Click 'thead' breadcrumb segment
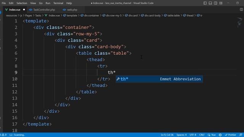 pyautogui.click(x=190, y=15)
